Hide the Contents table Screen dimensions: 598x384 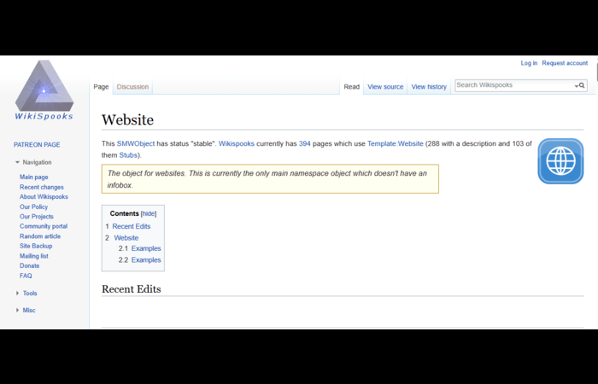click(x=149, y=213)
